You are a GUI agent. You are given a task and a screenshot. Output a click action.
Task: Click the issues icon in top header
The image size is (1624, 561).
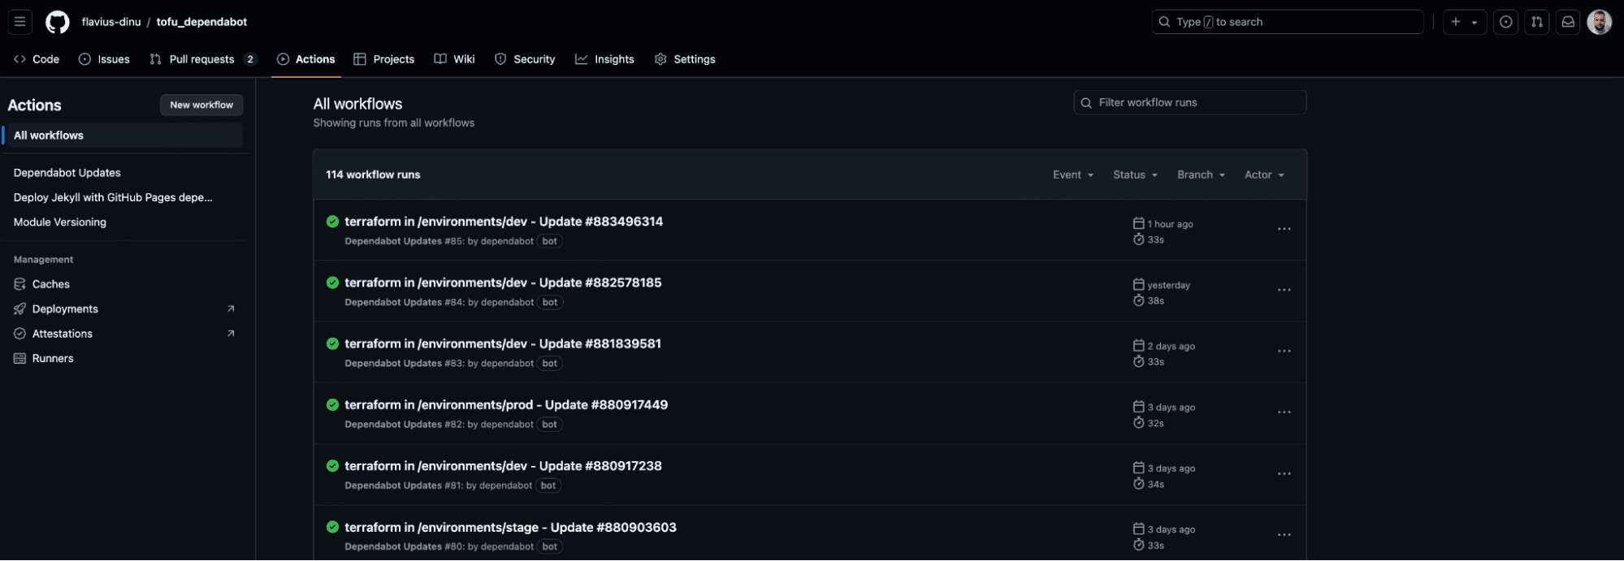coord(1505,22)
